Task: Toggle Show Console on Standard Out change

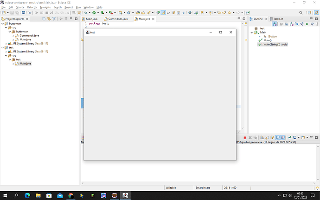Action: point(277,138)
